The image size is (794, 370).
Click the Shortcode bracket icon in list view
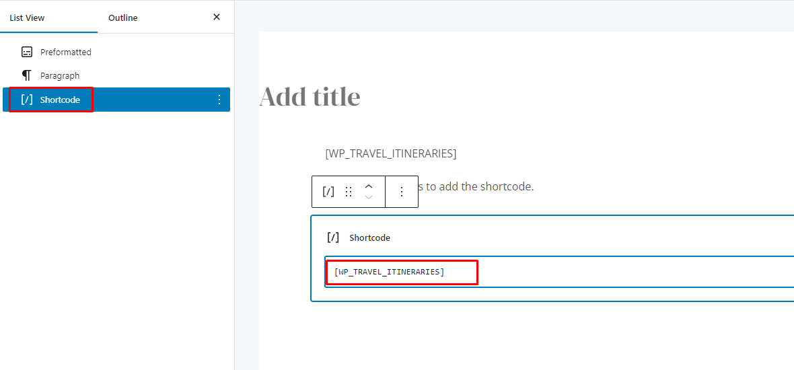tap(27, 100)
